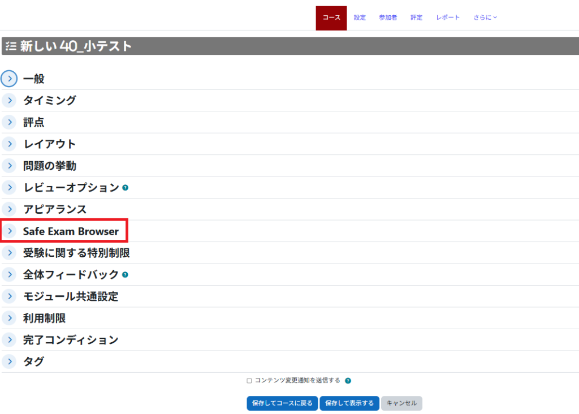Click 保存してコースに戻る button
Image resolution: width=579 pixels, height=414 pixels.
282,403
